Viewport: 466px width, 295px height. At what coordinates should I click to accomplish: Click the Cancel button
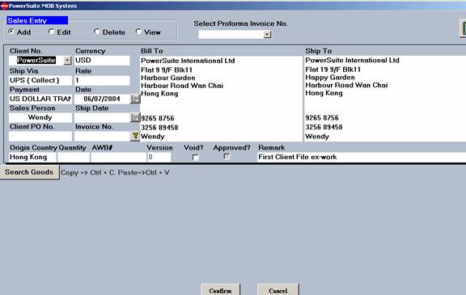click(x=277, y=290)
